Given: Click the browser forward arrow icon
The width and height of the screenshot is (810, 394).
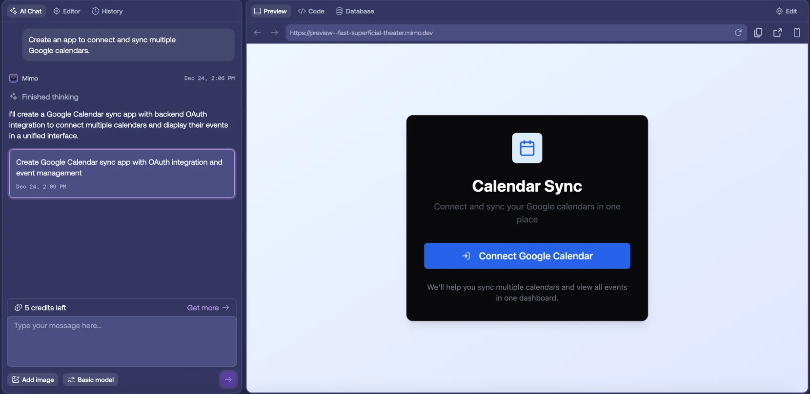Looking at the screenshot, I should point(275,33).
